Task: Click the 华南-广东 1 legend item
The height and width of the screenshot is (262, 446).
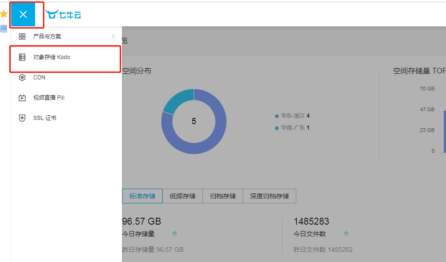Action: coord(292,128)
